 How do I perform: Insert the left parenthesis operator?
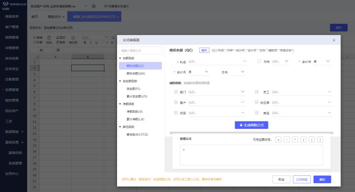point(312,140)
